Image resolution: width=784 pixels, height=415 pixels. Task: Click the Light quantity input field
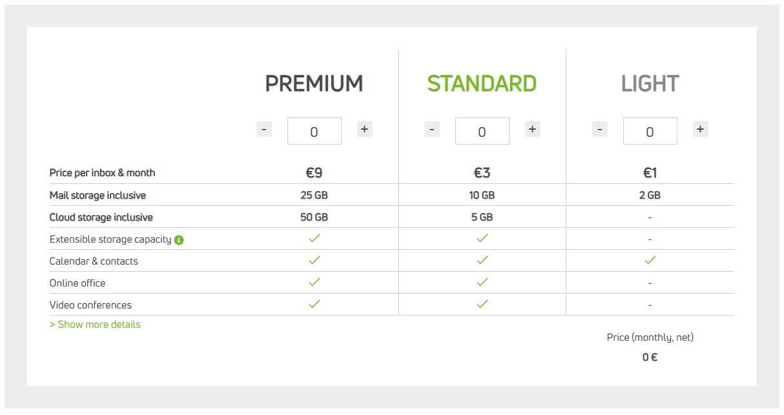pos(650,131)
